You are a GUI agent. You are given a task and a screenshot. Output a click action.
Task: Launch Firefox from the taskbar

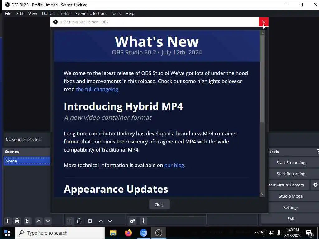(128, 233)
